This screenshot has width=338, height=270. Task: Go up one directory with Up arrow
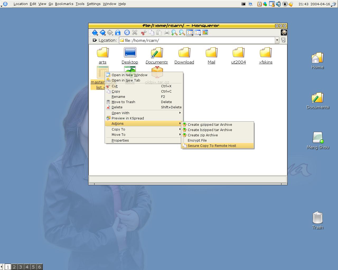coord(95,32)
